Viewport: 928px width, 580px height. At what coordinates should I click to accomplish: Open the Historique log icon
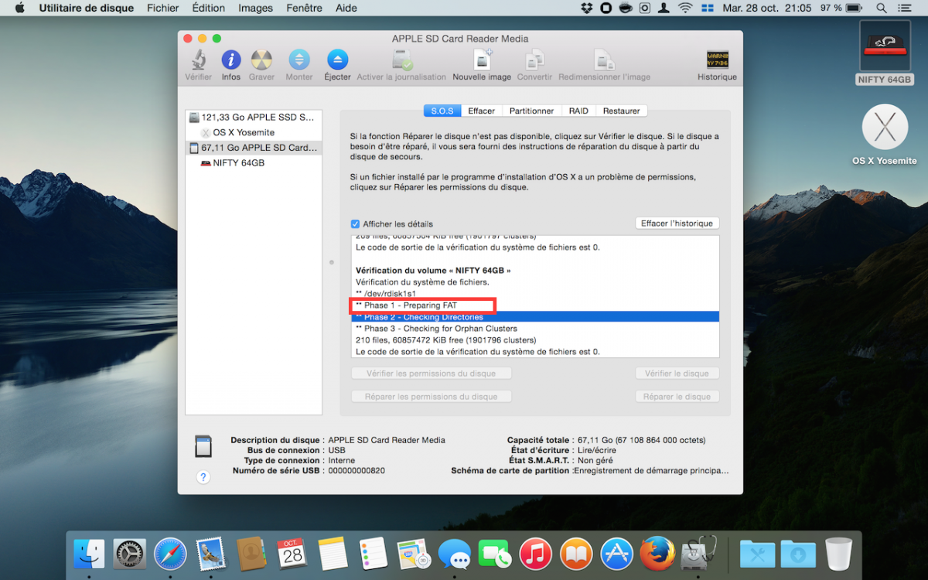click(717, 60)
